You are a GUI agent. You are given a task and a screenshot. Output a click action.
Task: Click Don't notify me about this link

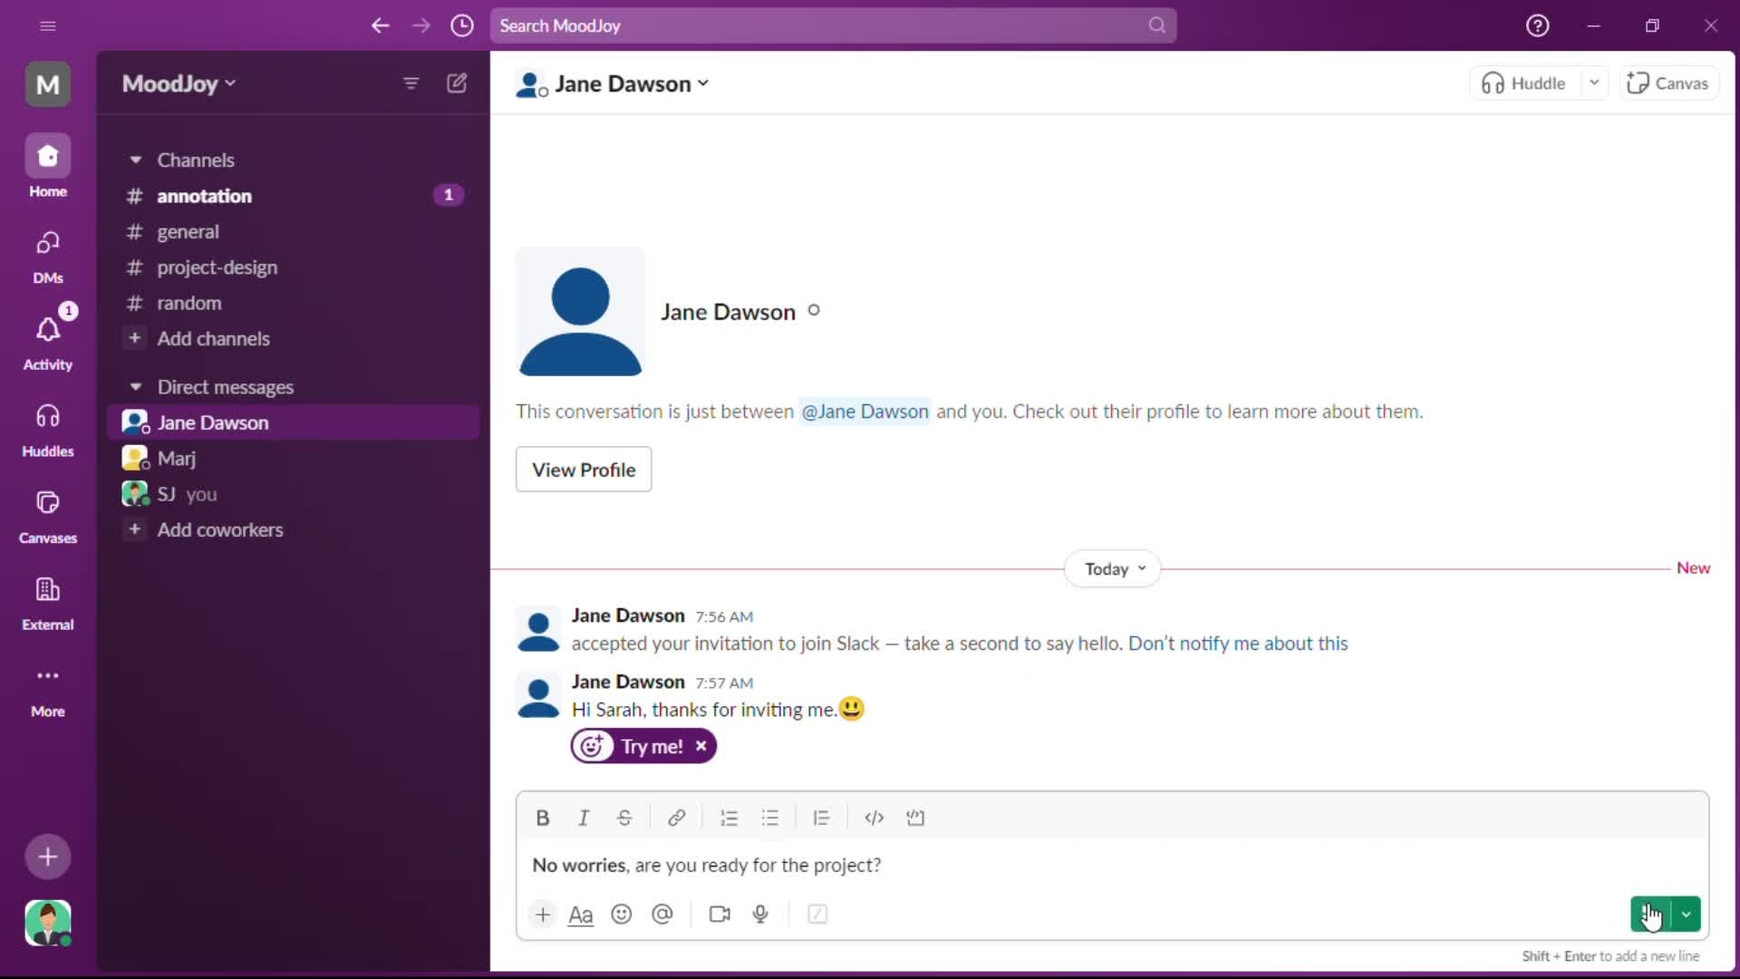[1238, 644]
